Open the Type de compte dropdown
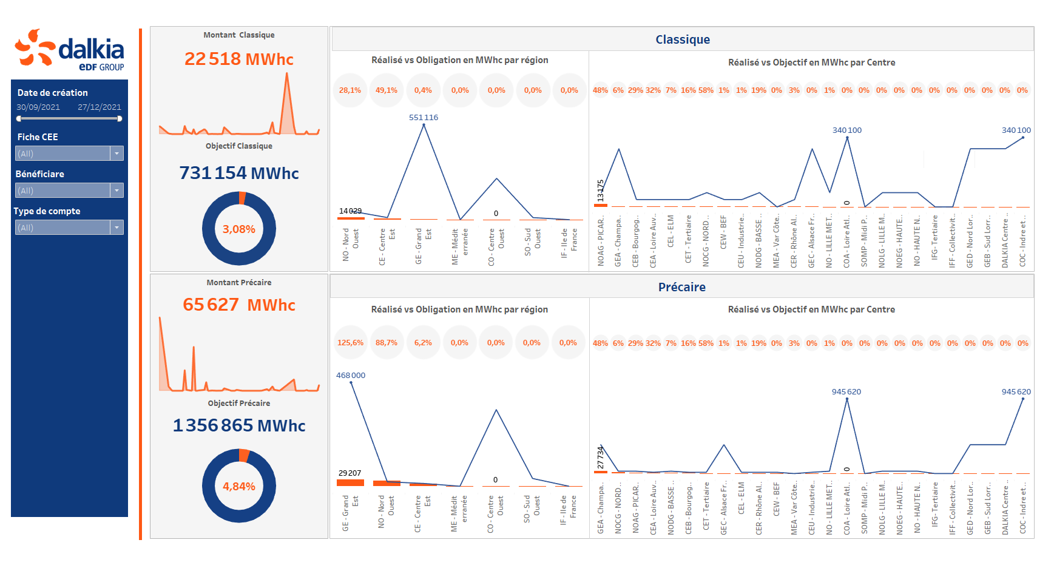Viewport: 1054px width, 571px height. 69,228
